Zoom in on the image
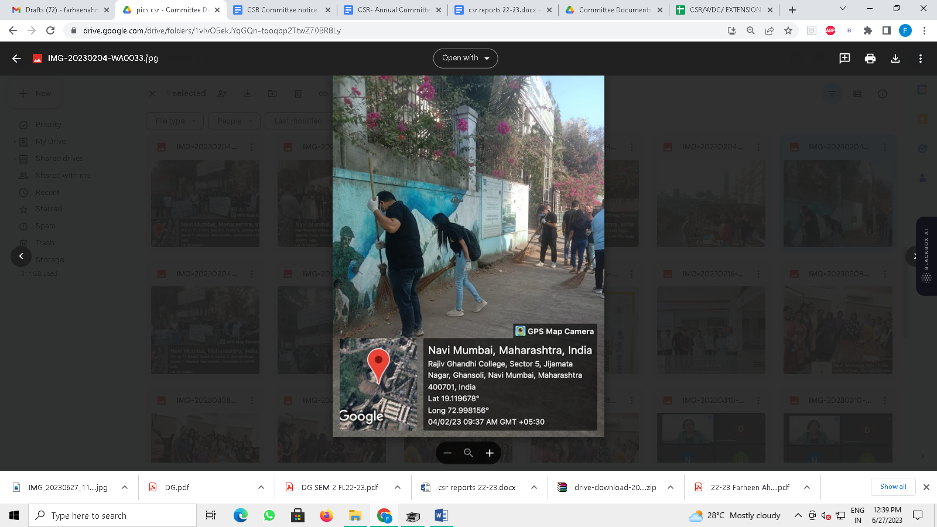This screenshot has height=527, width=937. click(x=490, y=453)
